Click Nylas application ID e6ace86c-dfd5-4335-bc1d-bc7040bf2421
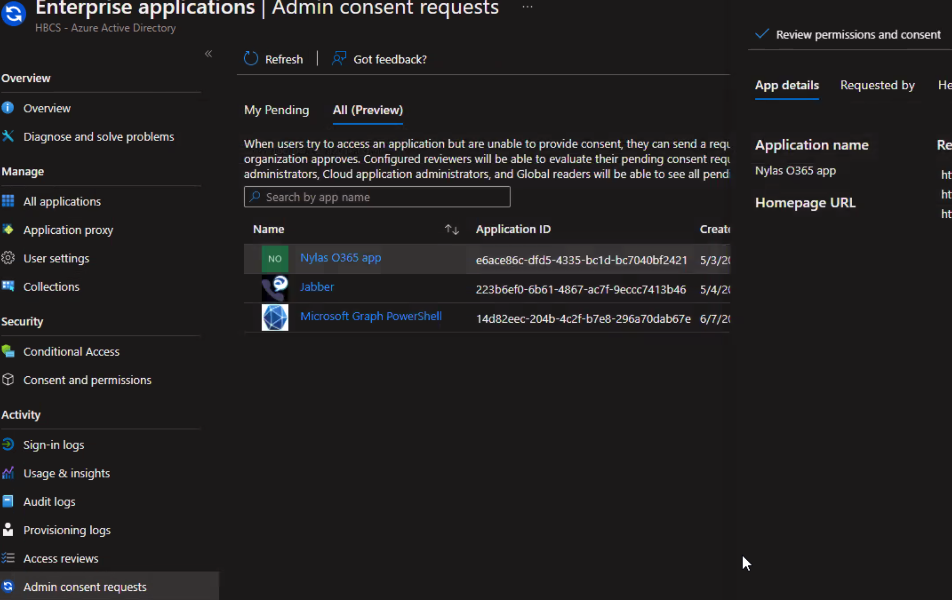Image resolution: width=952 pixels, height=600 pixels. click(x=581, y=260)
